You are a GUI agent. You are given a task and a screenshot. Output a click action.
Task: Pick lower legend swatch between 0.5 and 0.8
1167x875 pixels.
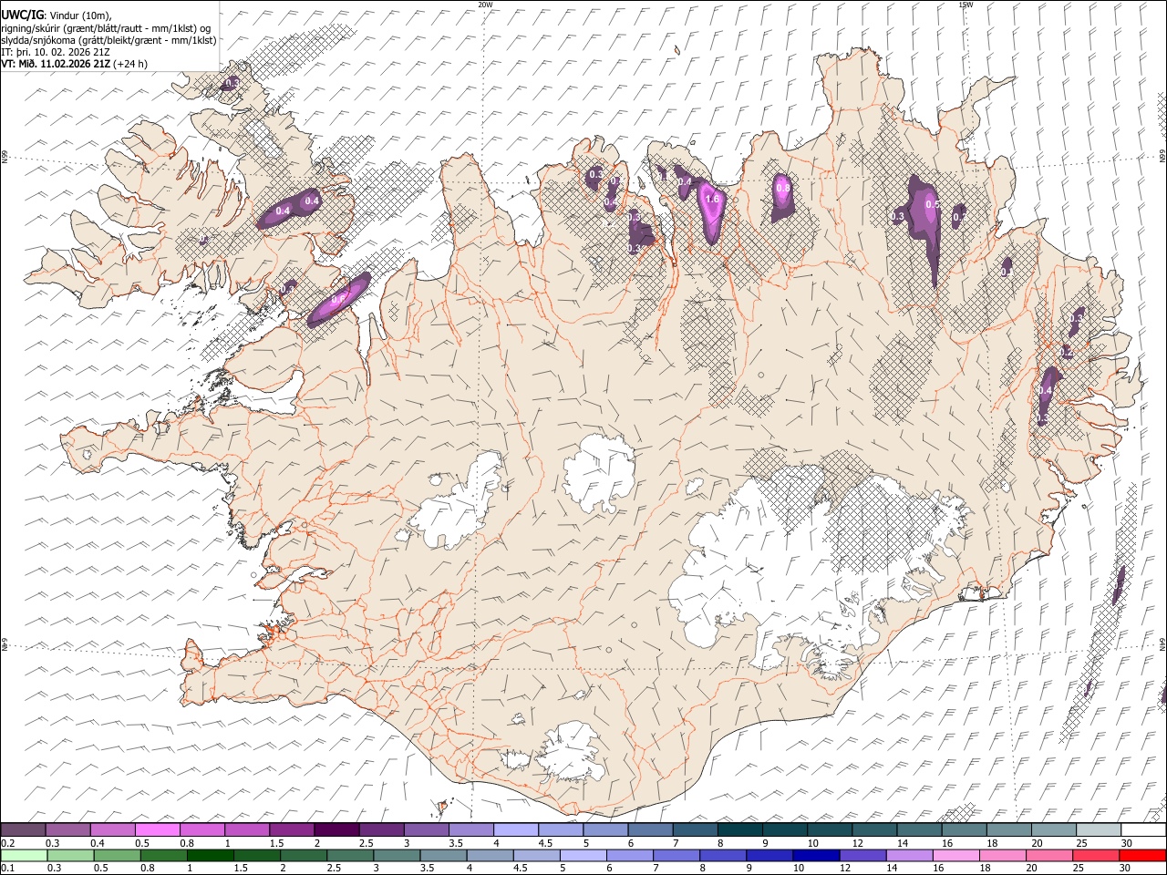[x=118, y=856]
